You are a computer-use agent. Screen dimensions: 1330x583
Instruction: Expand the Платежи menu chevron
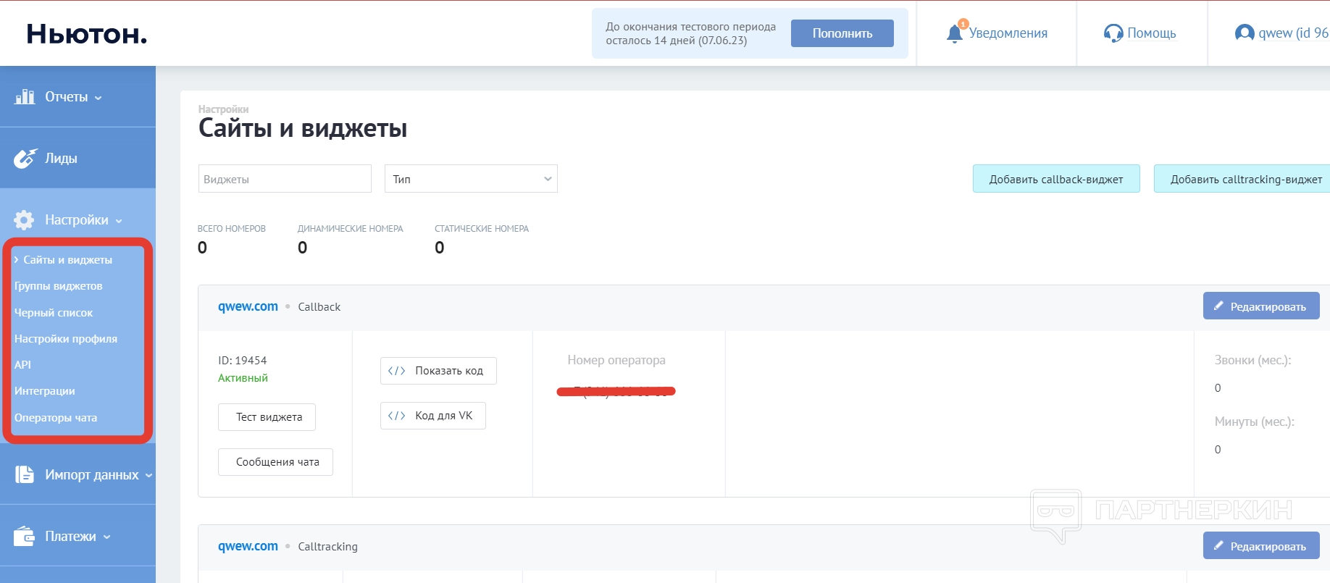point(106,537)
